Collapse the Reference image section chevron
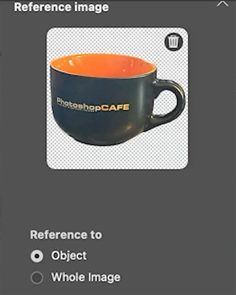 point(223,4)
